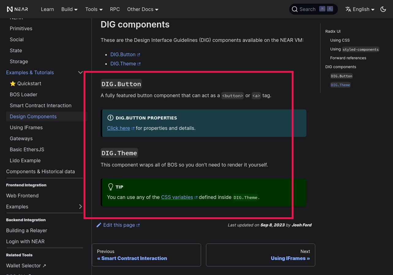Viewport: 393px width, 275px height.
Task: Go to Previous: Smart Contract Interaction
Action: click(146, 255)
